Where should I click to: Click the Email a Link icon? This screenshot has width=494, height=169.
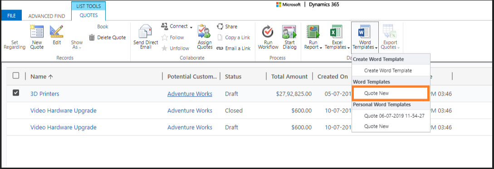[220, 48]
